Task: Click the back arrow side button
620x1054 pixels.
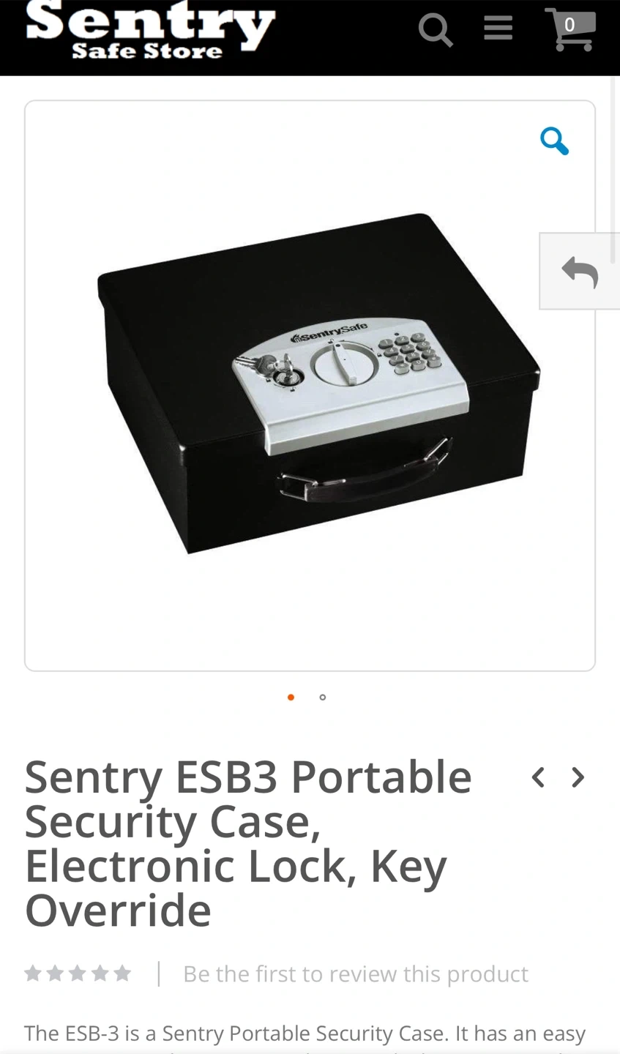Action: coord(579,272)
